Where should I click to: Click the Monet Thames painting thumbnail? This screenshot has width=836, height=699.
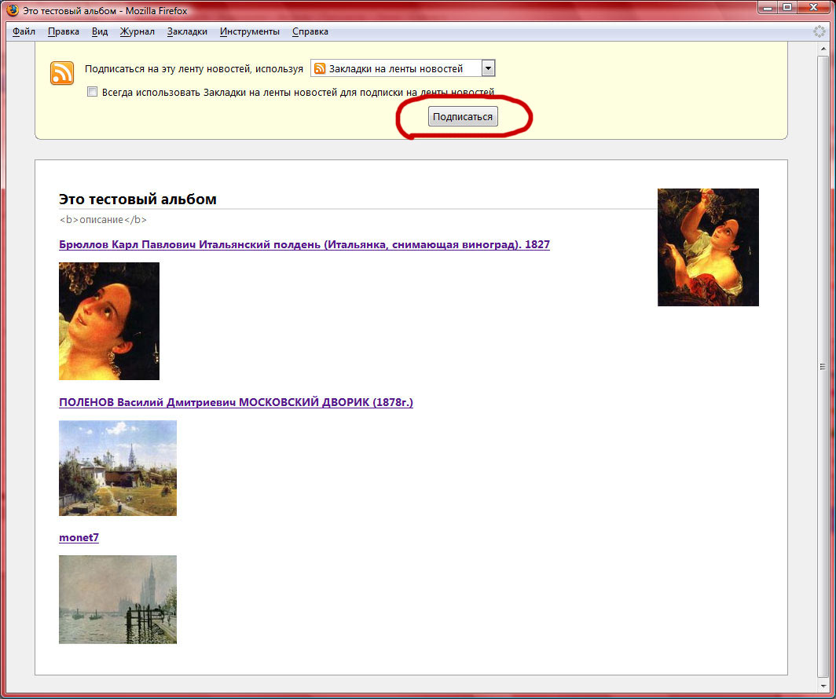(118, 599)
